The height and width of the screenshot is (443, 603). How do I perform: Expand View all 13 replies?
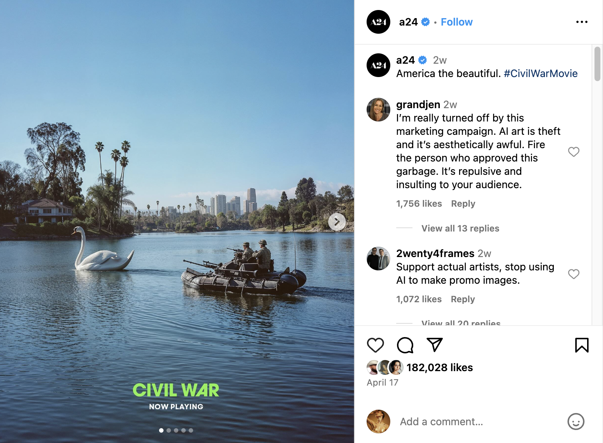(460, 228)
